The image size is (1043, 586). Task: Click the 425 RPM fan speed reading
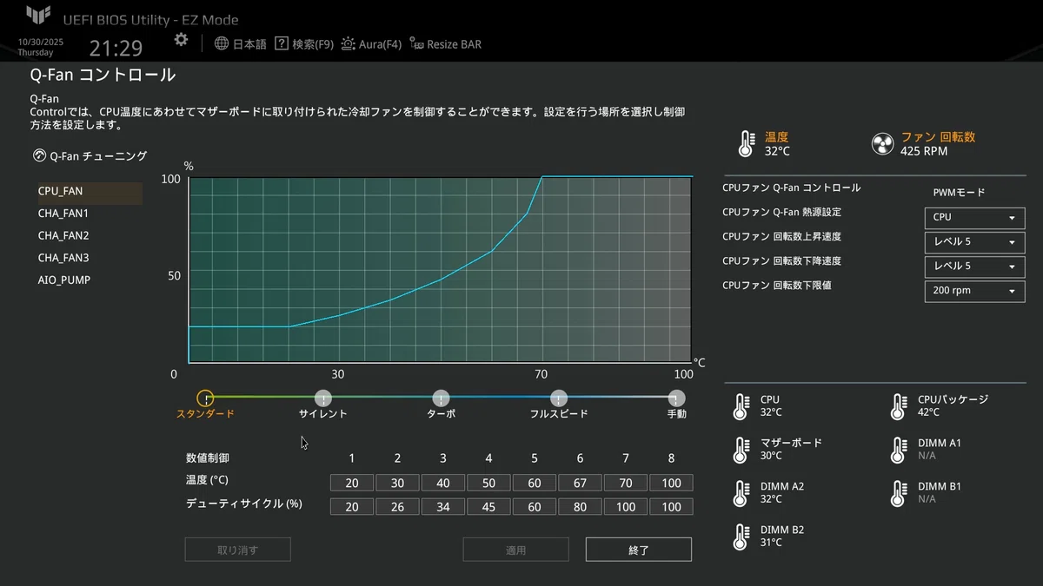coord(924,151)
